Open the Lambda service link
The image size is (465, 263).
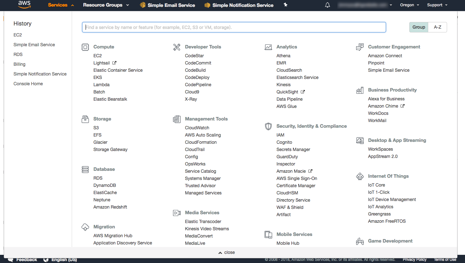(101, 85)
